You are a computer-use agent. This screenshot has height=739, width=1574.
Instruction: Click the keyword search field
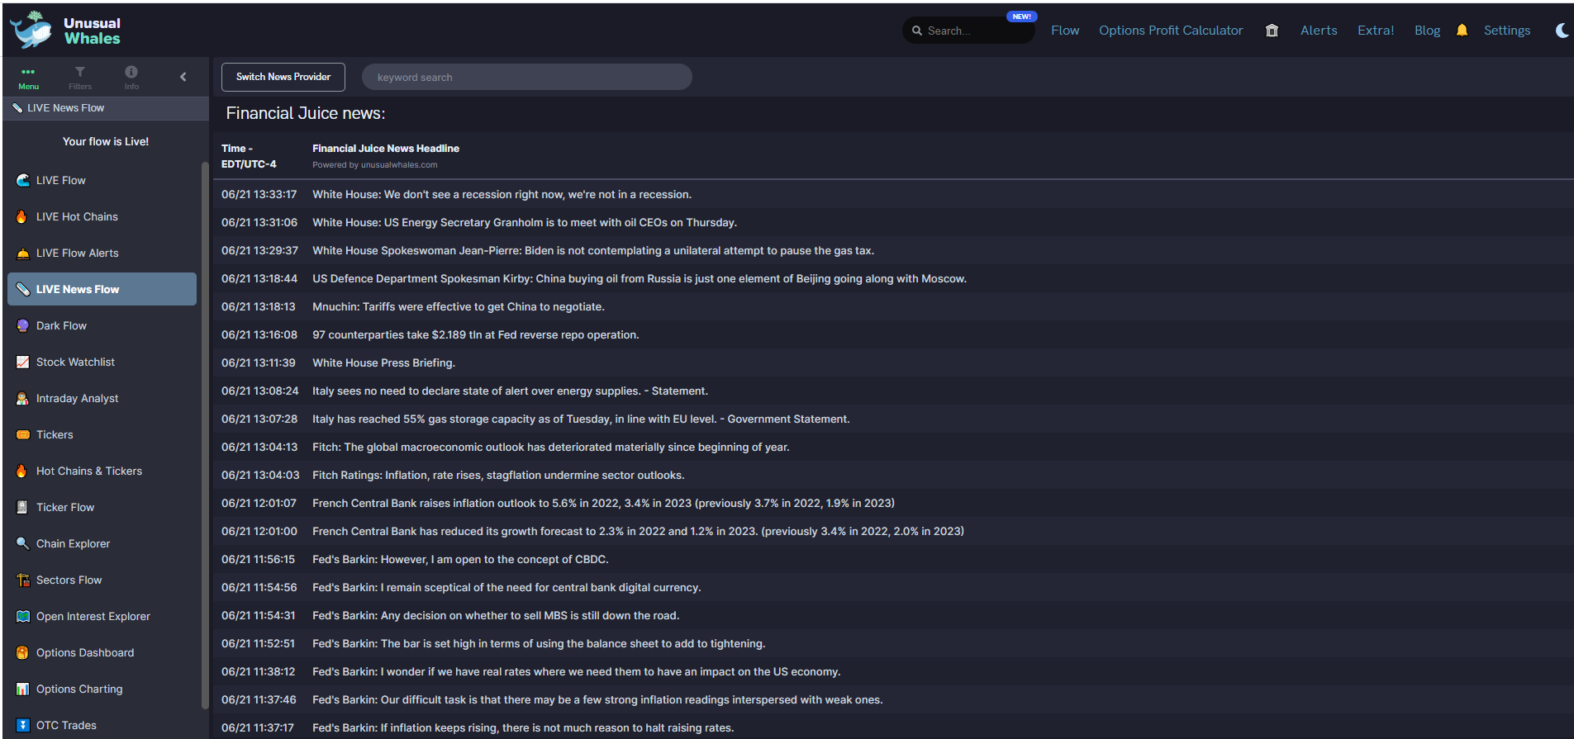pos(526,77)
